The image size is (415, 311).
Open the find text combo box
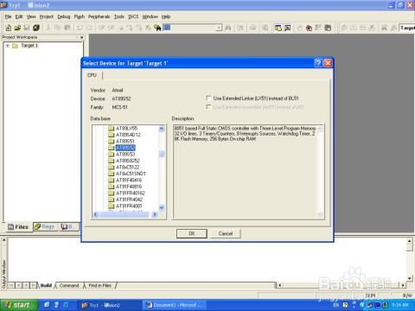coord(193,28)
